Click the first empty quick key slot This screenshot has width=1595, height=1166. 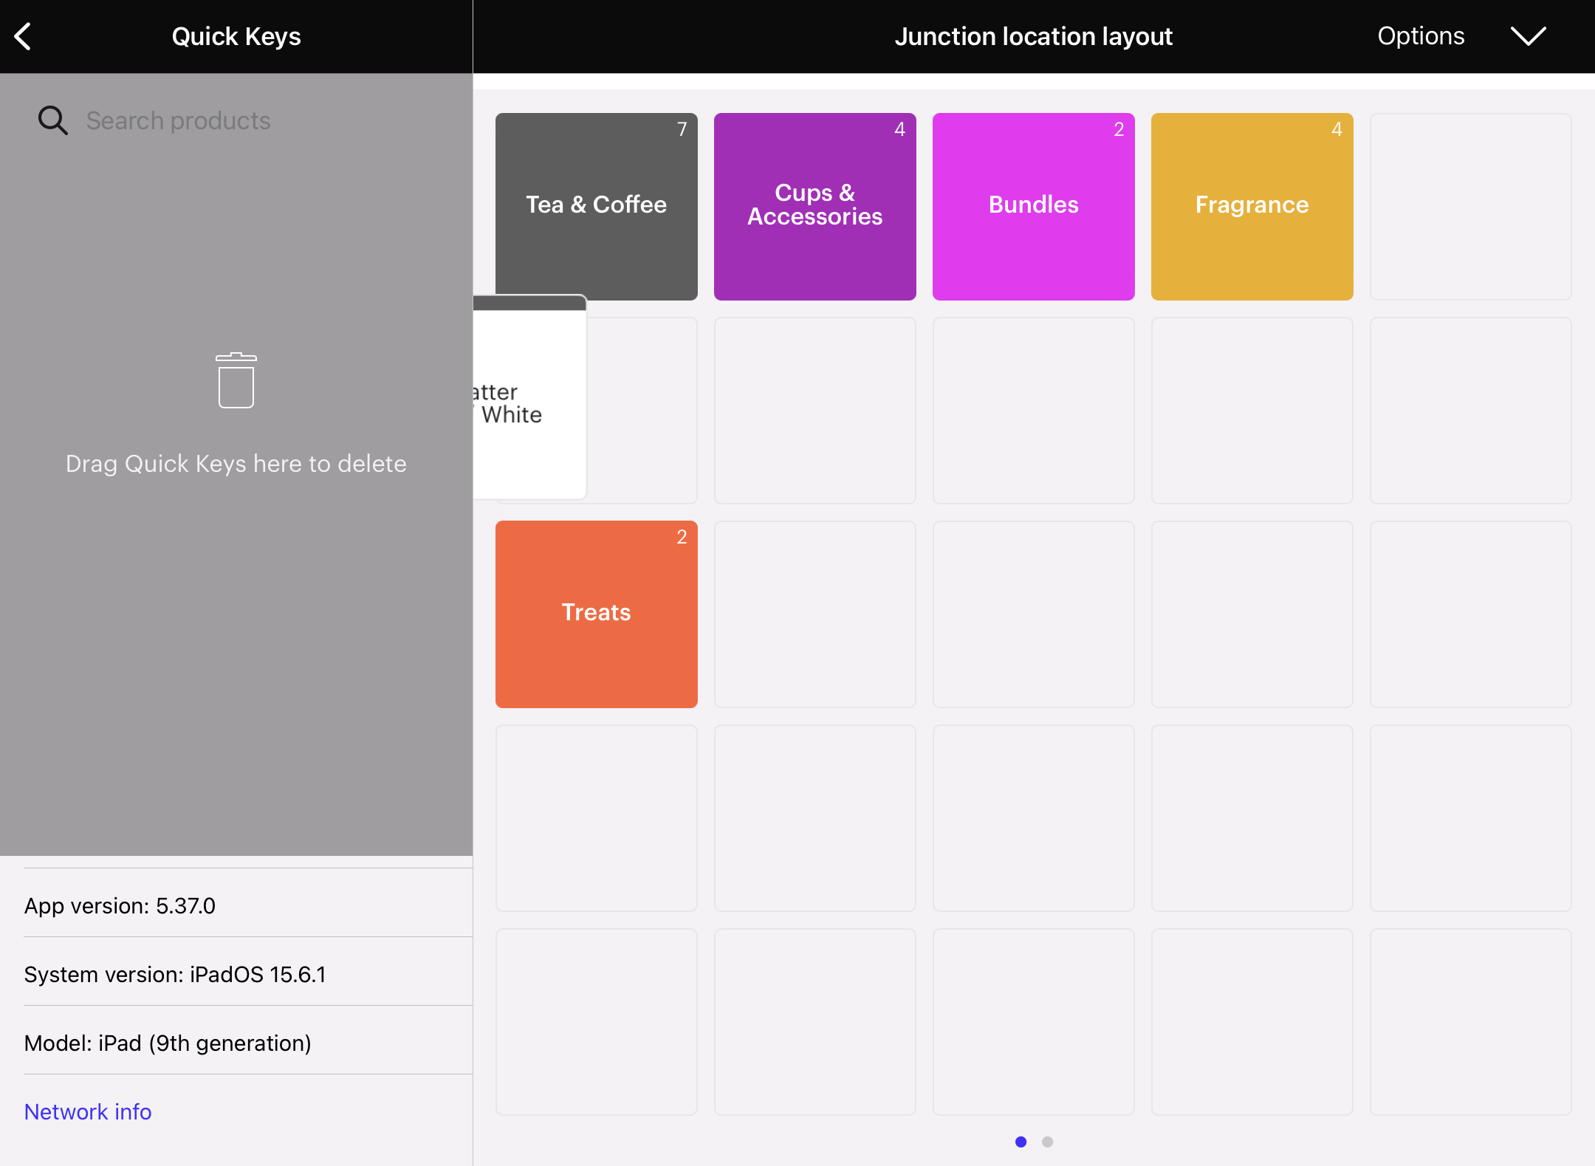[1470, 205]
